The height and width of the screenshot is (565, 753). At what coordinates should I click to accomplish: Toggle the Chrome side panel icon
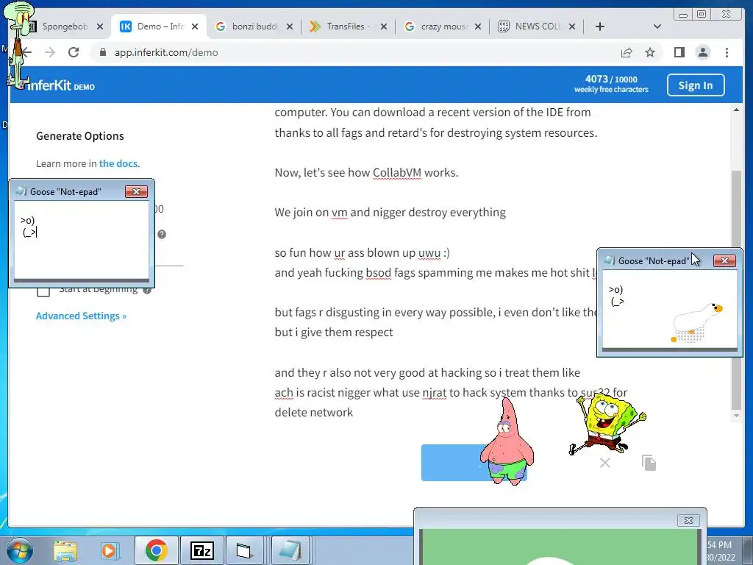(x=679, y=52)
